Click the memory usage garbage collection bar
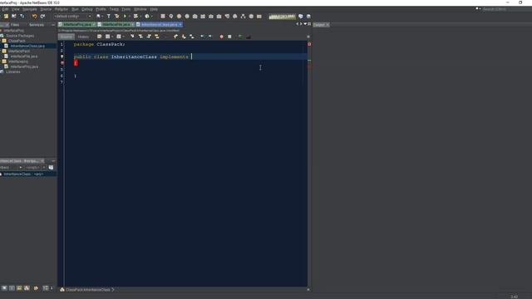Screen dimensions: 532x299 (283, 17)
